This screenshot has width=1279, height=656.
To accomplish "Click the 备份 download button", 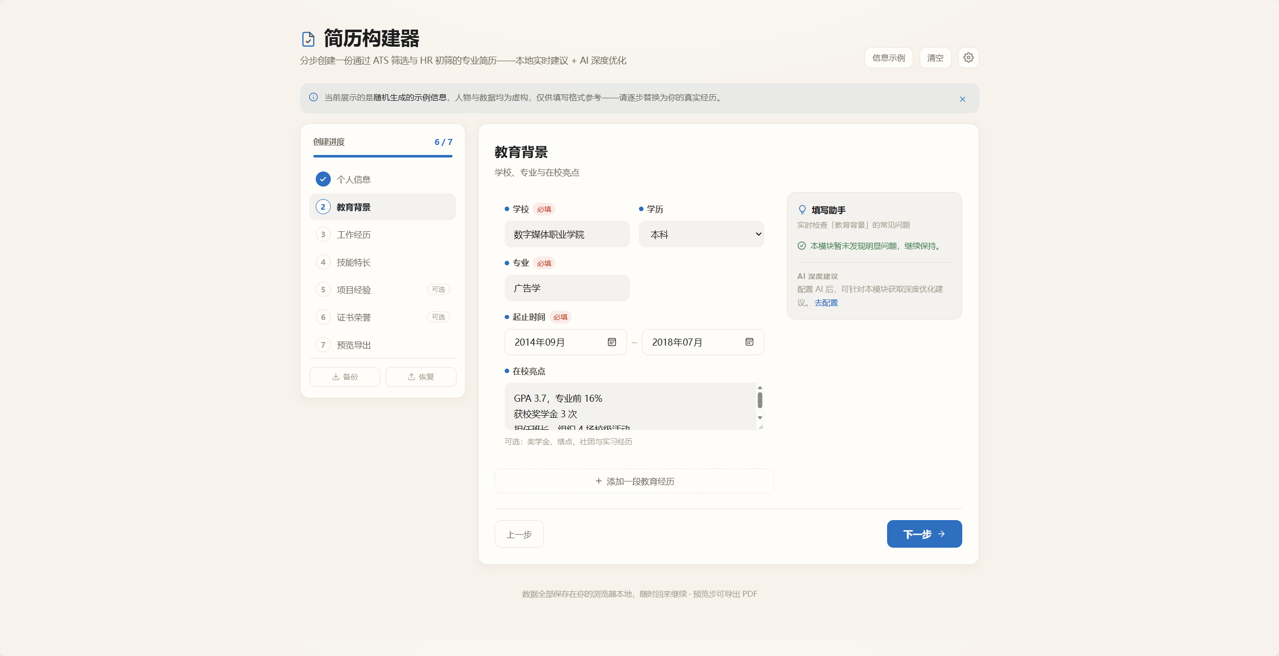I will 345,377.
